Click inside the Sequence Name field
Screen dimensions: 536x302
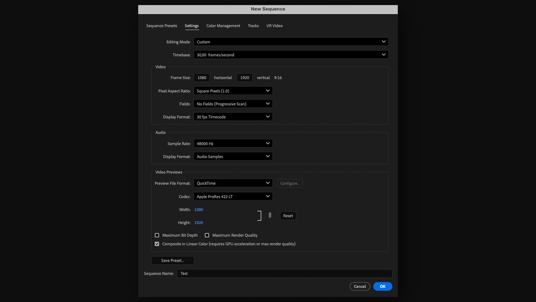pyautogui.click(x=285, y=273)
